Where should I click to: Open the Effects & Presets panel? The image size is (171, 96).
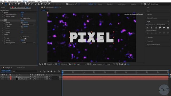point(151,18)
